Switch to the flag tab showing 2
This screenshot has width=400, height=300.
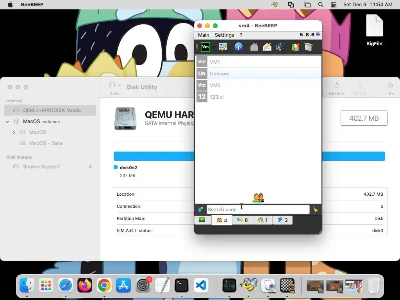coord(282,220)
